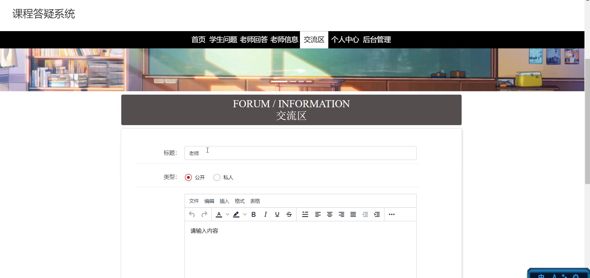Apply italic formatting in the editor
This screenshot has width=590, height=278.
point(265,214)
